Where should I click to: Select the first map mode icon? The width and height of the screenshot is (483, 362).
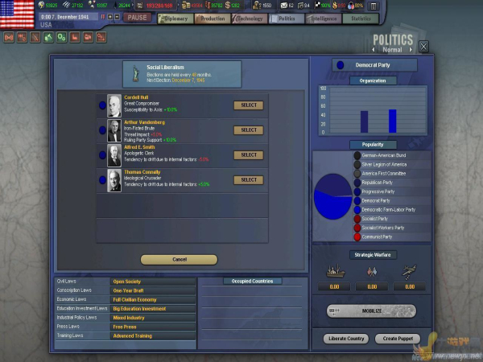tap(9, 38)
